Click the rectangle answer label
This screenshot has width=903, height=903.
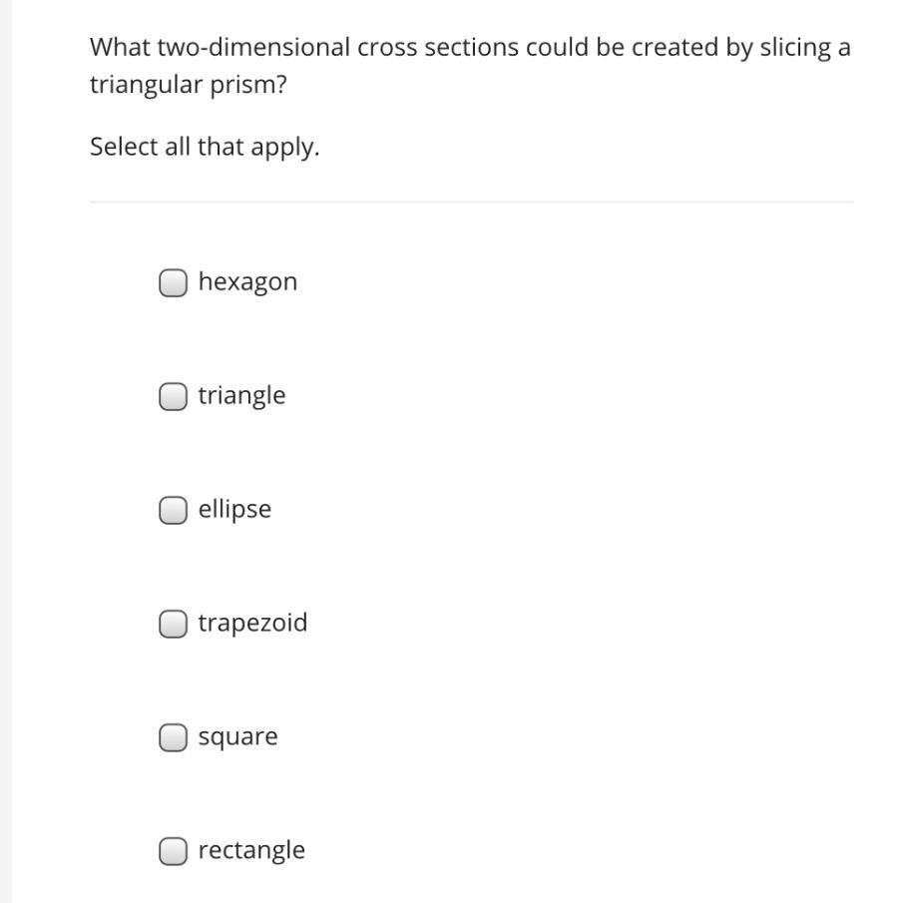click(x=251, y=850)
